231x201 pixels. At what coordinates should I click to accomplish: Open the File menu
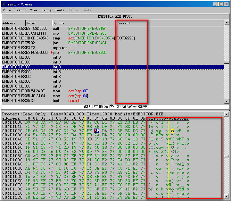pos(7,10)
